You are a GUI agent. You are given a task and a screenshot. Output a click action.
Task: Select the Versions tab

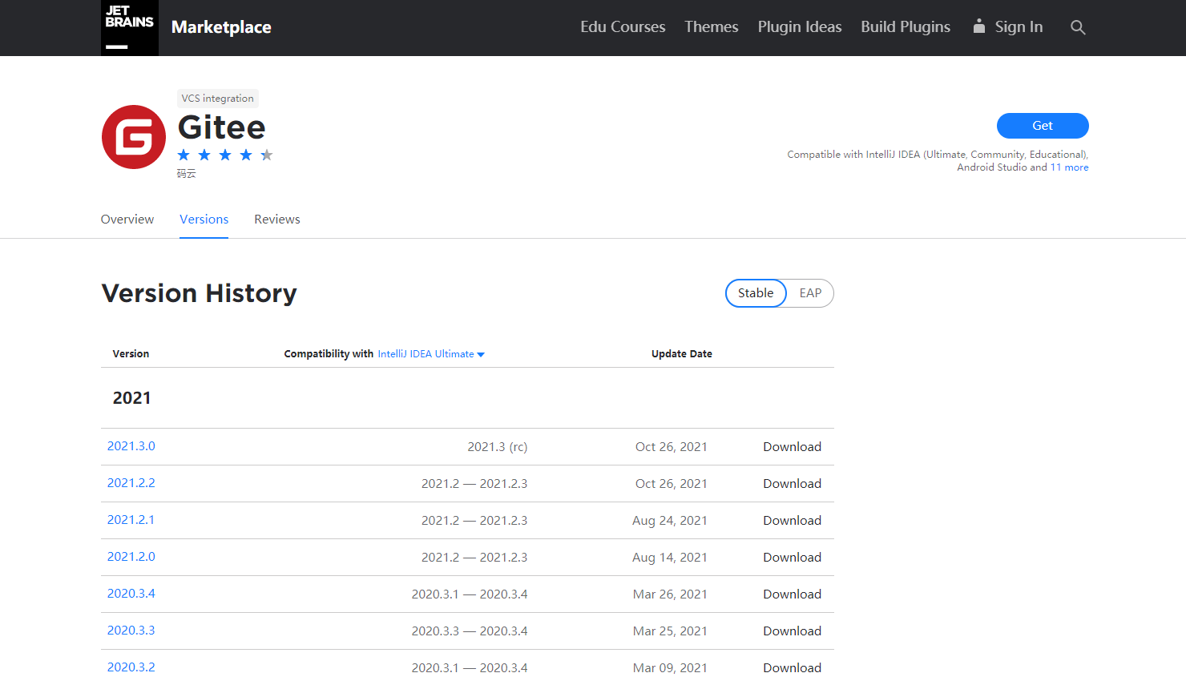pos(204,220)
